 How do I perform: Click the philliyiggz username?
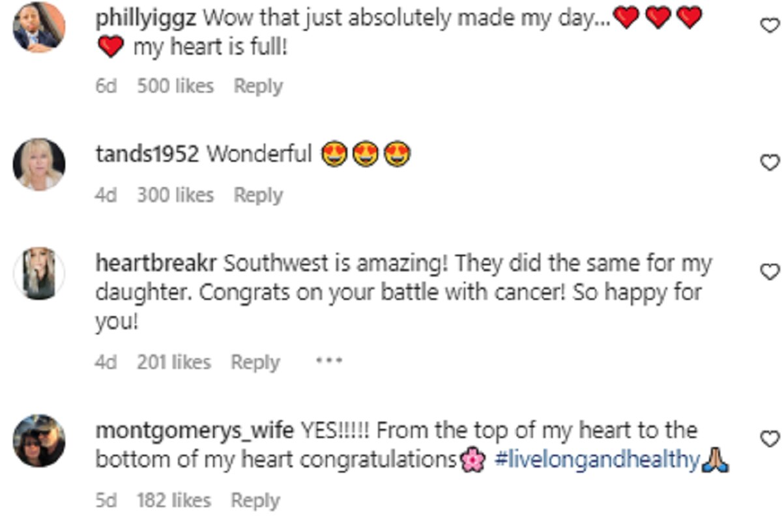click(147, 18)
